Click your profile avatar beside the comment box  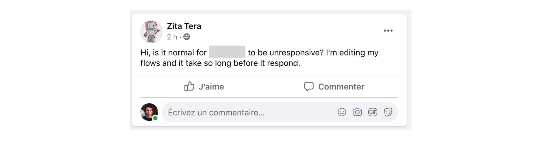pyautogui.click(x=149, y=112)
